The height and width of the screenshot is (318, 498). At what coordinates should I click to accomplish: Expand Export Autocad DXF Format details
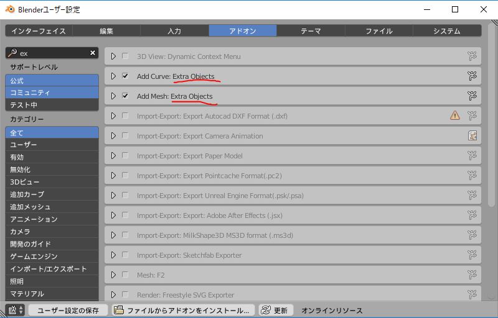(x=113, y=116)
